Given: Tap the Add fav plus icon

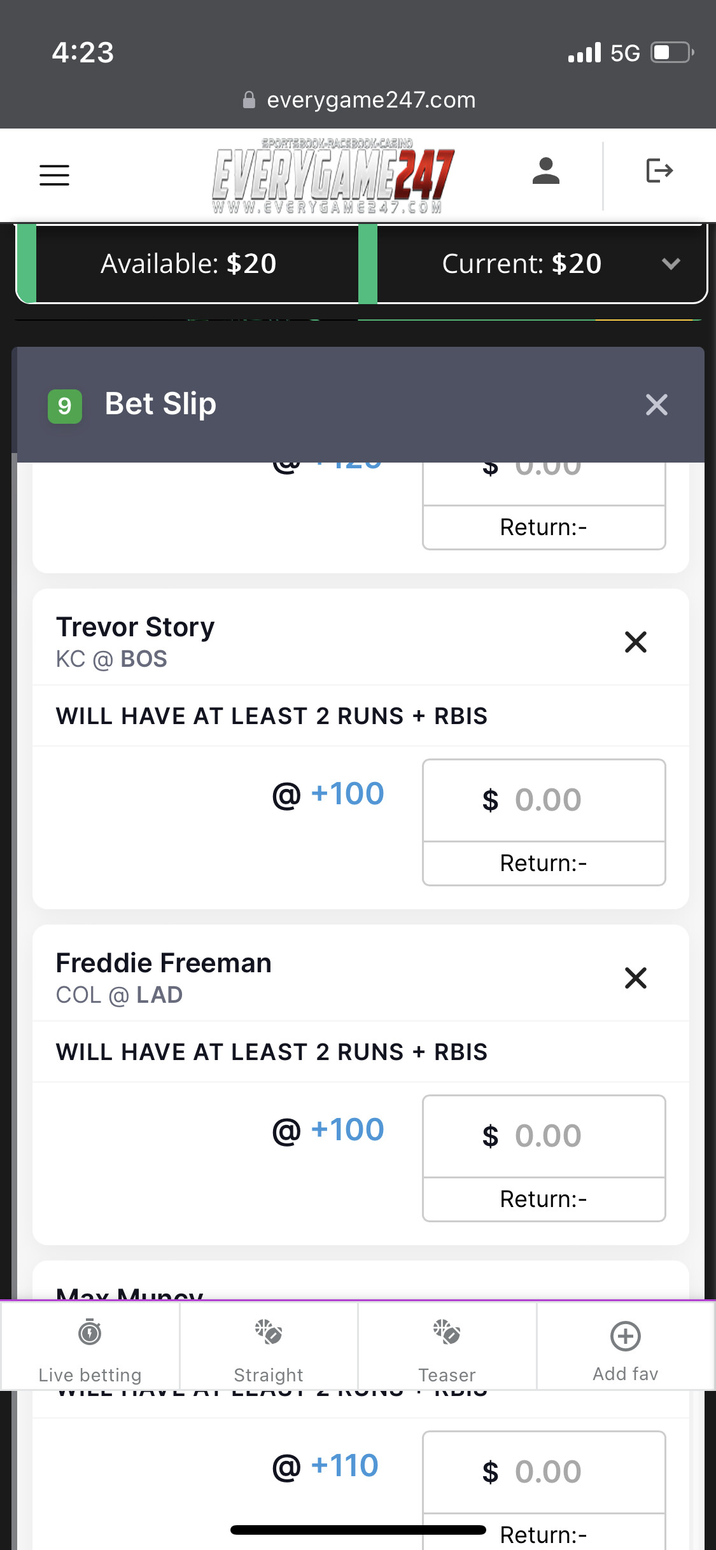Looking at the screenshot, I should (625, 1336).
